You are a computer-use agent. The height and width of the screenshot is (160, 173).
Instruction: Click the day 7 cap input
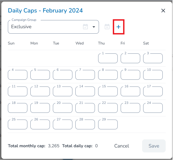pyautogui.click(x=85, y=75)
